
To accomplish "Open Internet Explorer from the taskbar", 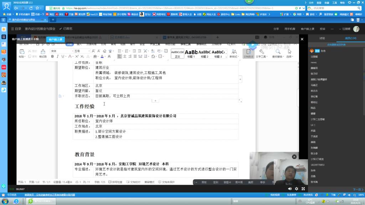I will point(16,201).
